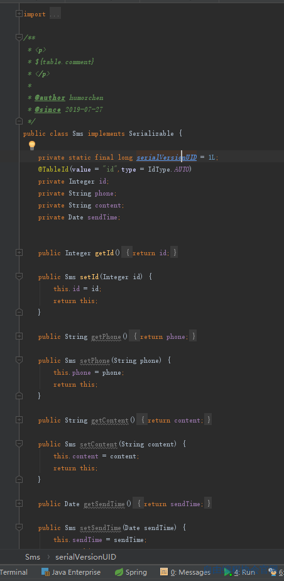The height and width of the screenshot is (581, 284).
Task: Click the fold end marker of setPhone
Action: (19, 396)
